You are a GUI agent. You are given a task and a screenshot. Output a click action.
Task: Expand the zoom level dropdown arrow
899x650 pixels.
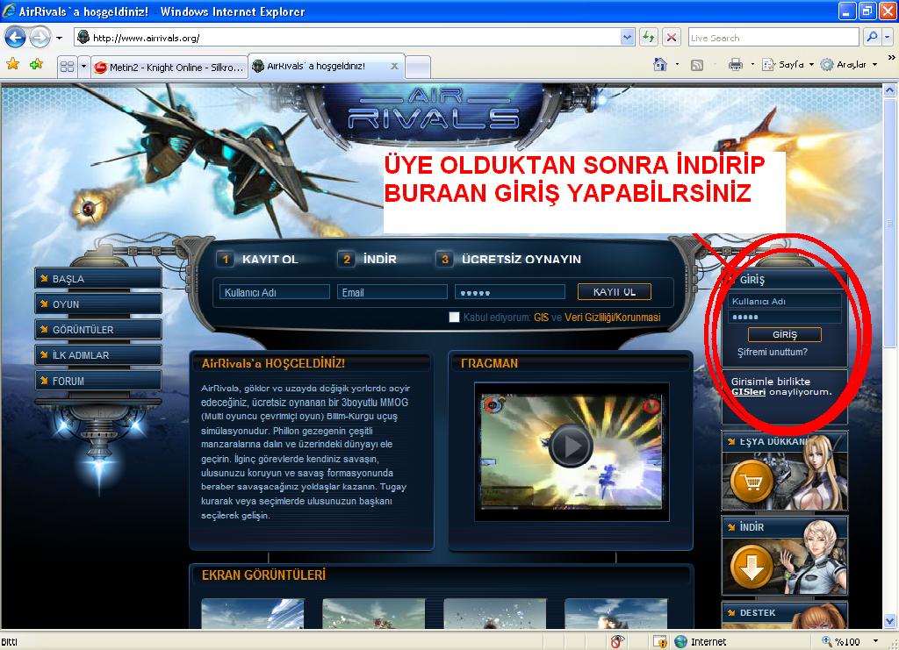[875, 641]
